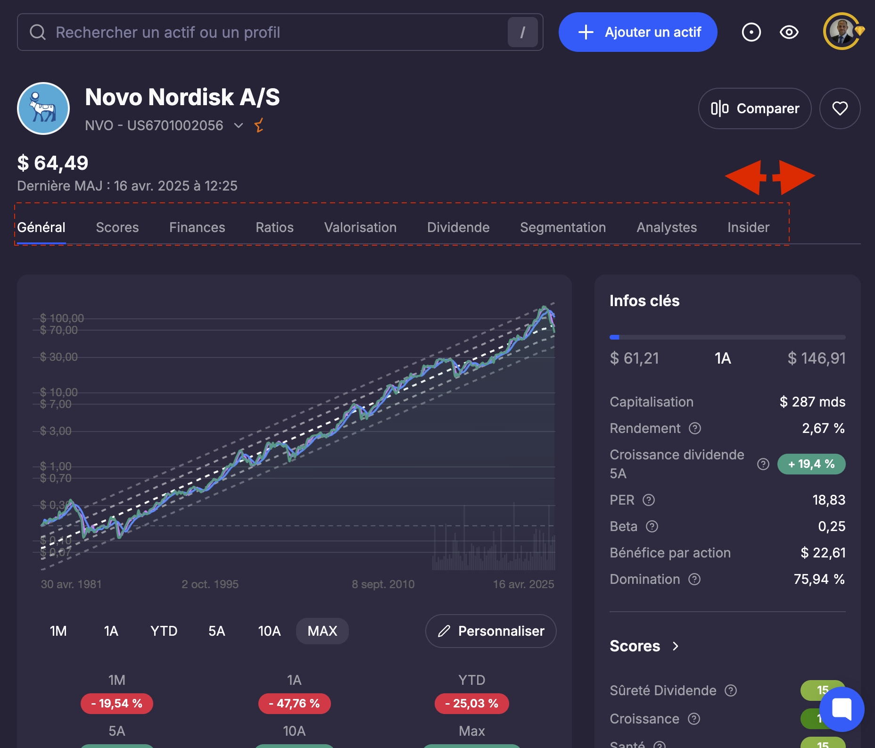Open help for Rendement
The width and height of the screenshot is (875, 748).
click(695, 428)
